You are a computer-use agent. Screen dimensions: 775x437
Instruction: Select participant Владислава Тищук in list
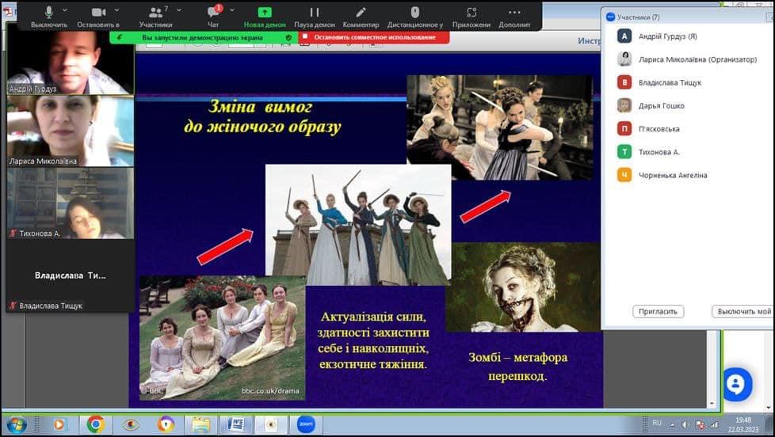[x=687, y=82]
